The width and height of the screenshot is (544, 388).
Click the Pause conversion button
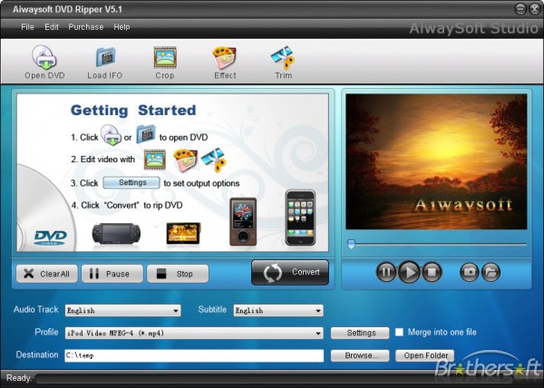pyautogui.click(x=112, y=274)
